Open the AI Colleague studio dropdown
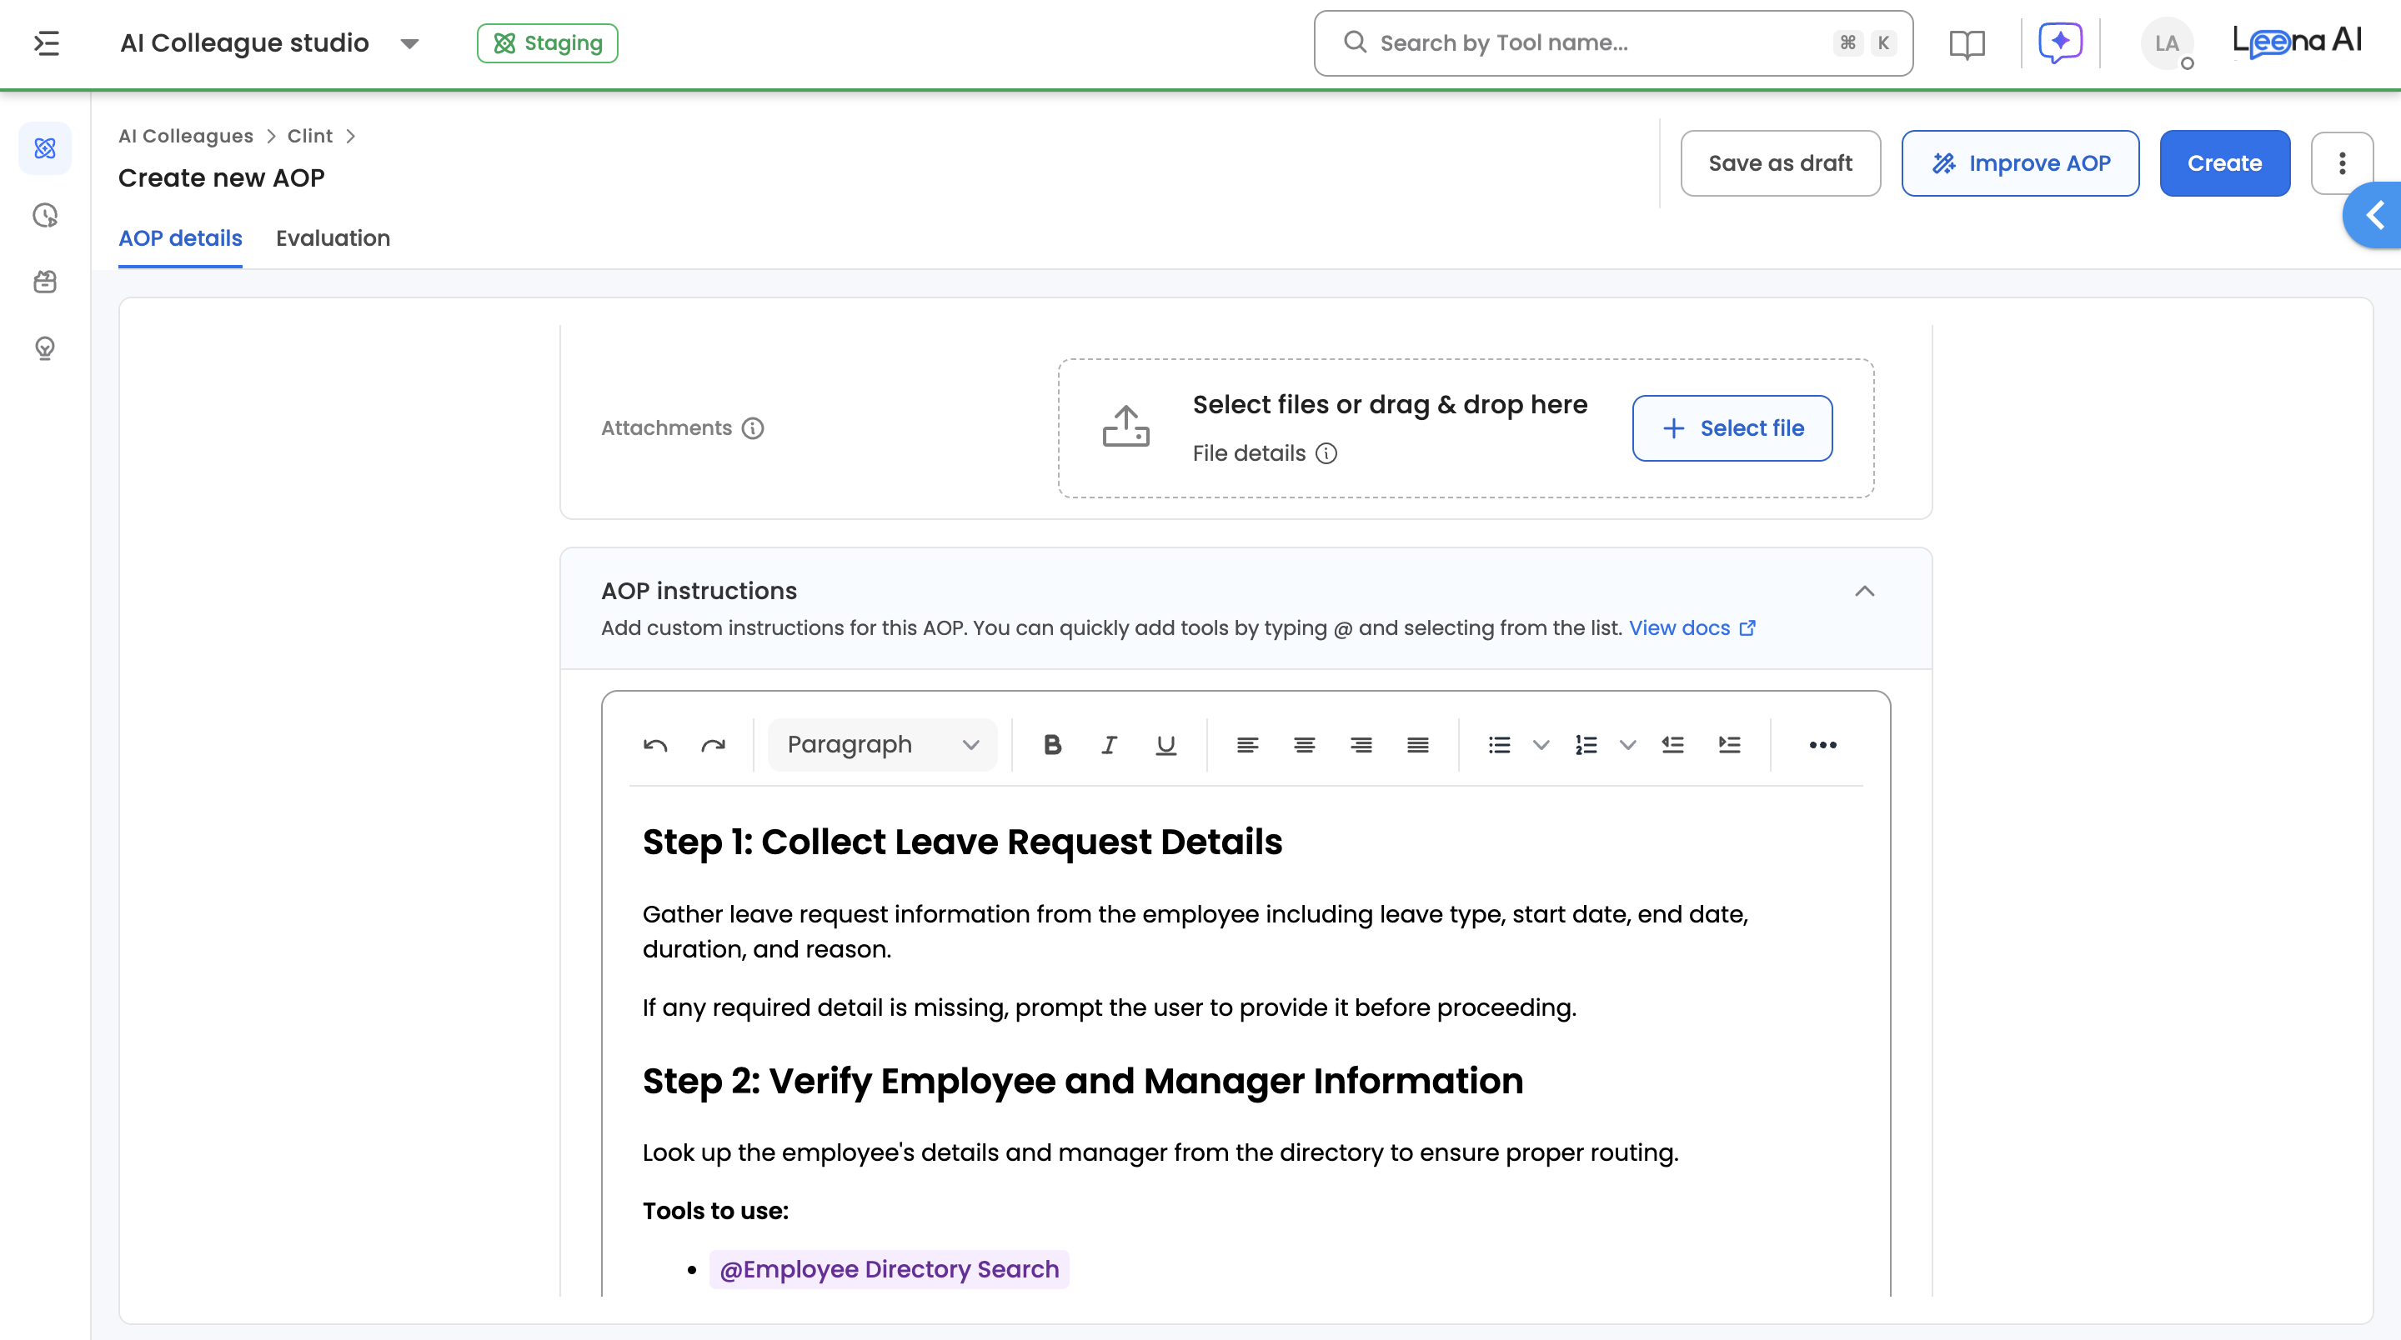The width and height of the screenshot is (2401, 1340). coord(270,42)
